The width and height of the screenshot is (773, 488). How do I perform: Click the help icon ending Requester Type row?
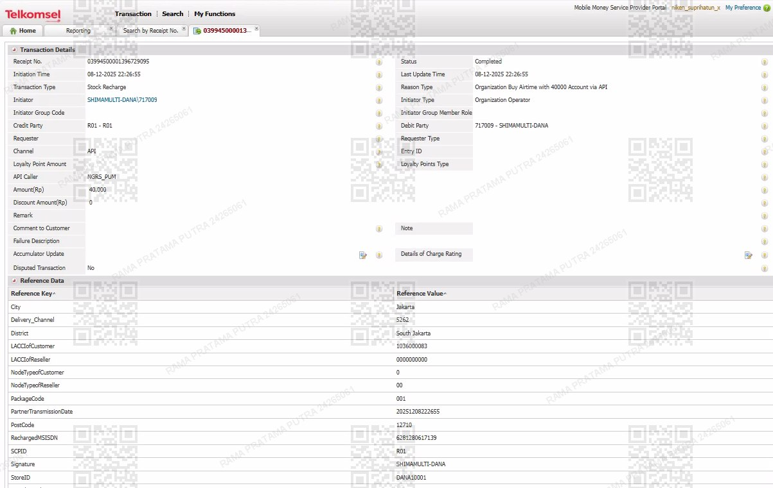765,139
